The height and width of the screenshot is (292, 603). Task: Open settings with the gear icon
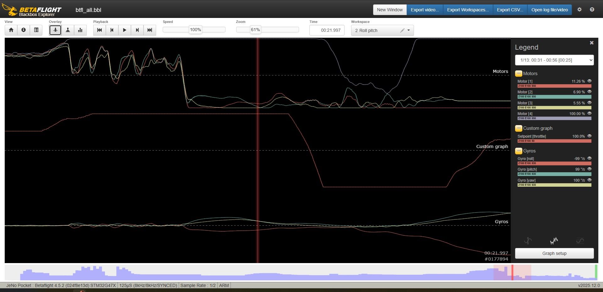pos(579,10)
